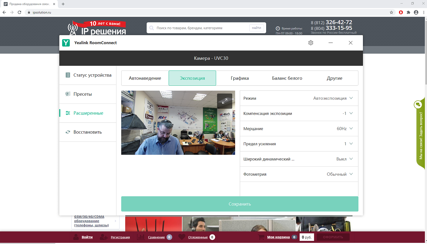Image resolution: width=427 pixels, height=244 pixels.
Task: Open browser extensions puzzle icon
Action: click(408, 12)
